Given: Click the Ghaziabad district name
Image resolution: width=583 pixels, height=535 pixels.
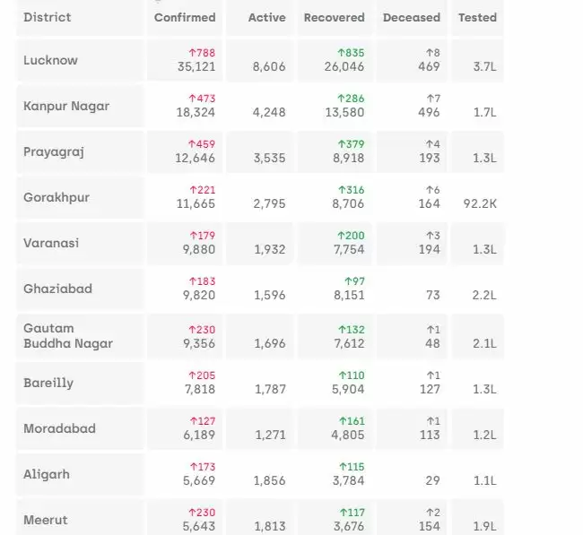Looking at the screenshot, I should [x=57, y=289].
